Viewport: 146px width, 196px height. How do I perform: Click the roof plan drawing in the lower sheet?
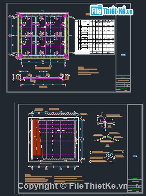(x=54, y=140)
